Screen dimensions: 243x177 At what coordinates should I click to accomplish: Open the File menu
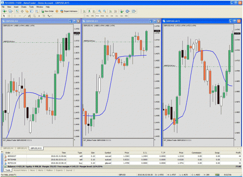3,7
